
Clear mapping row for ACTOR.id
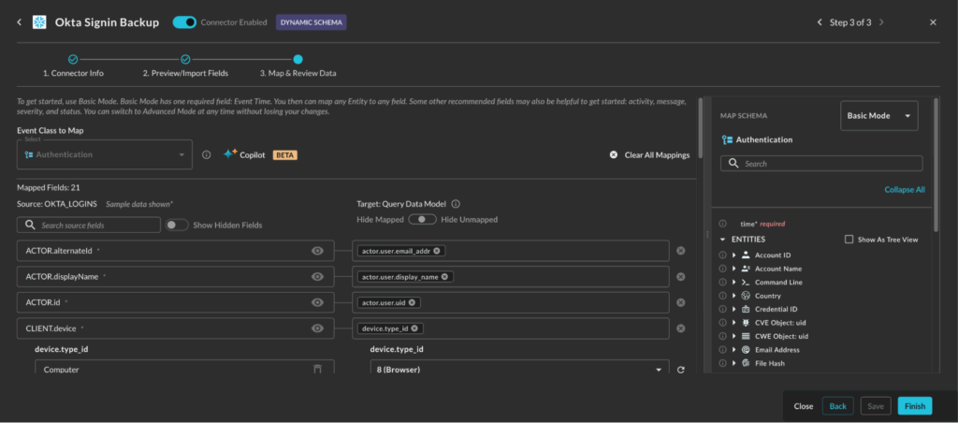[x=681, y=302]
